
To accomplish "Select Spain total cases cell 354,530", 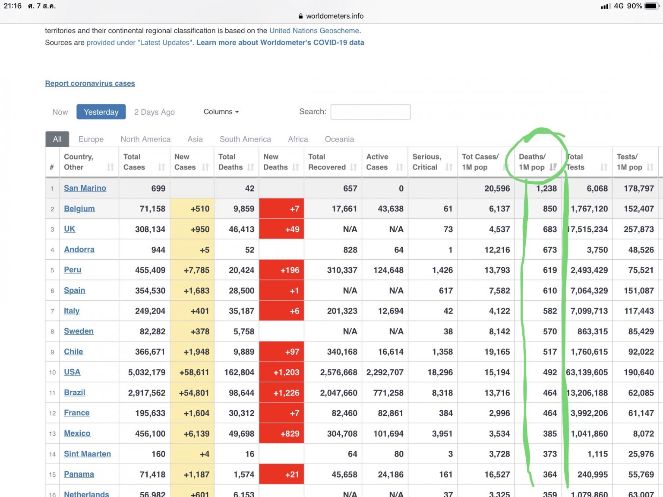I will click(145, 291).
